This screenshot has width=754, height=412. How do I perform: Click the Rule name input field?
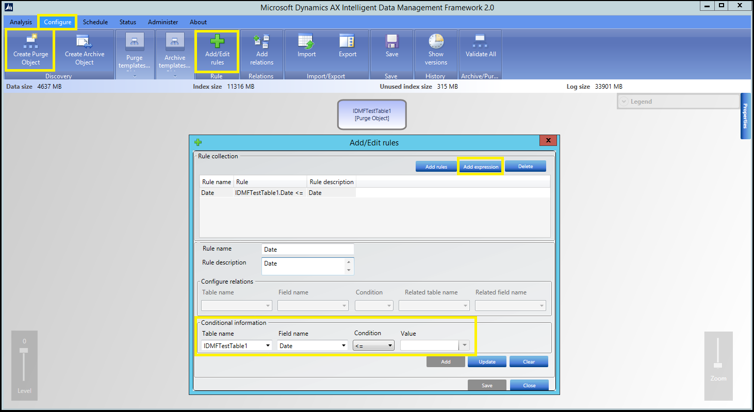(x=307, y=250)
